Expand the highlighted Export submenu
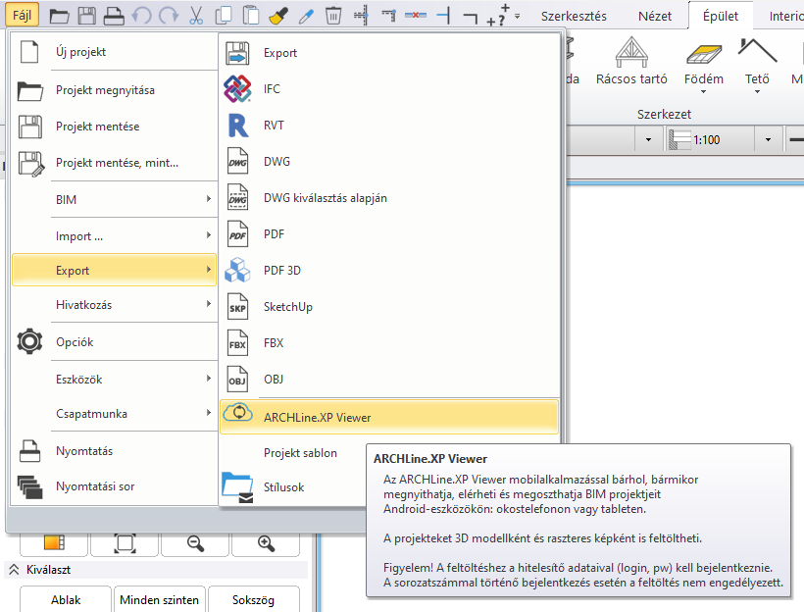The height and width of the screenshot is (612, 804). pos(115,270)
